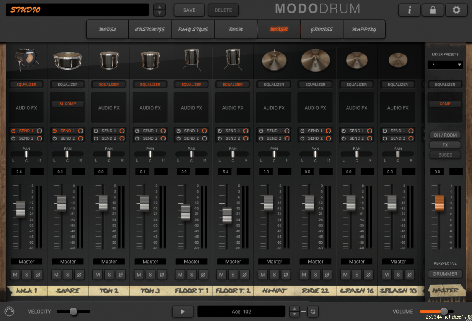
Task: Step through grooves with arrows beside Ace 102
Action: (295, 312)
